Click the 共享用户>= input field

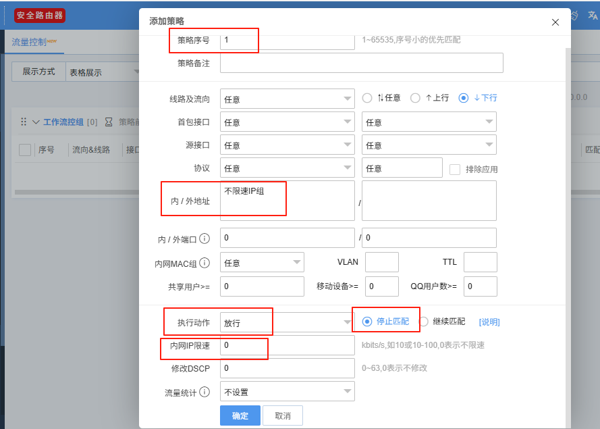(262, 286)
